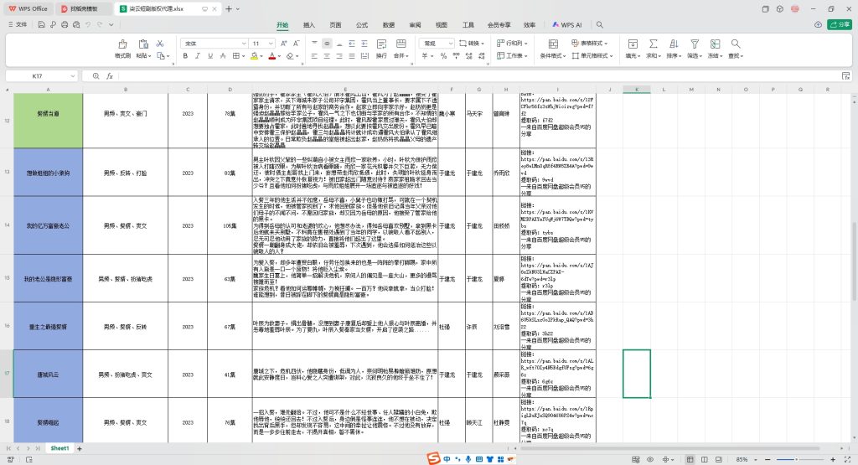
Task: Switch to the View (视图) ribbon tab
Action: click(x=441, y=24)
